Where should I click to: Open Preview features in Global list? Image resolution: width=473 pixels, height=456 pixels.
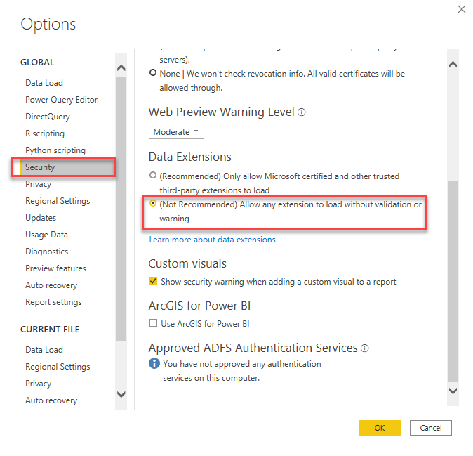(55, 268)
